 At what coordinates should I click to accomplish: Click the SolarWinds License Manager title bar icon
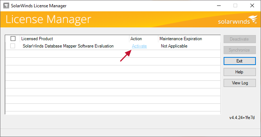pos(6,5)
